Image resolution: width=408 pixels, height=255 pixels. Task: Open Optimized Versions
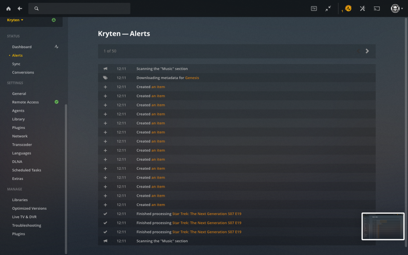[29, 208]
